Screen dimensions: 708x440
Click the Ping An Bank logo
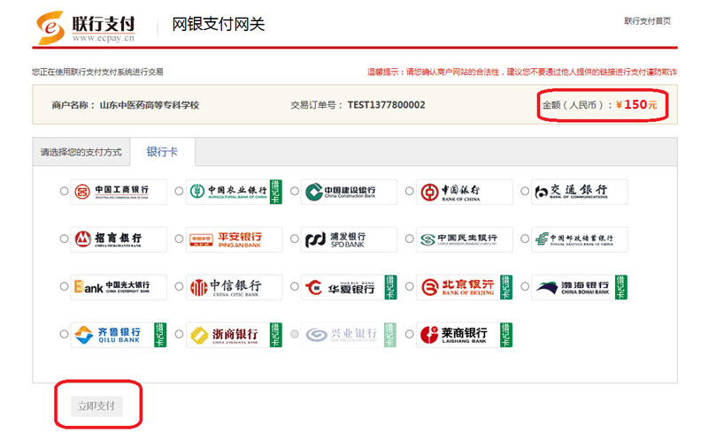(234, 239)
